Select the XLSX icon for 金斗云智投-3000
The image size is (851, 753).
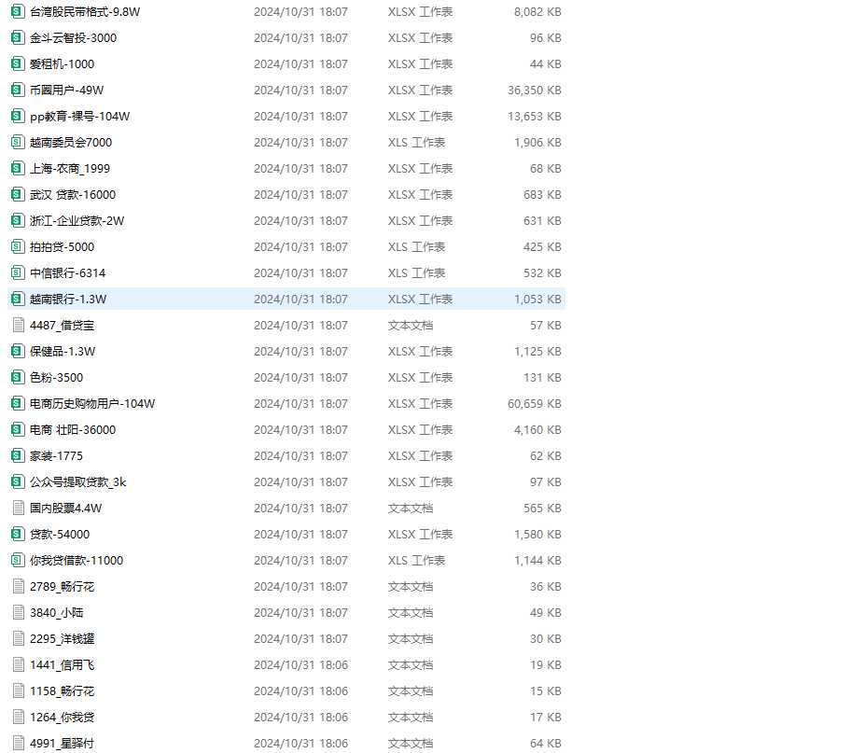pos(18,37)
